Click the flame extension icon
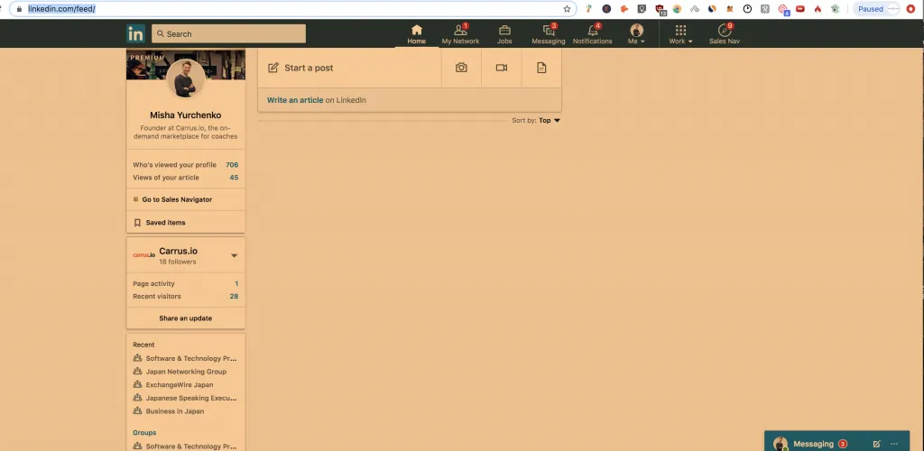The height and width of the screenshot is (451, 924). coord(818,9)
